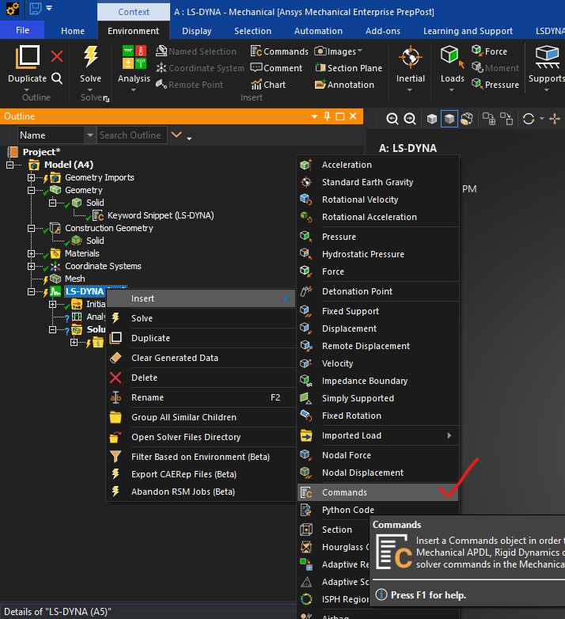The width and height of the screenshot is (565, 619).
Task: Click the Duplicate ribbon icon
Action: [x=27, y=58]
